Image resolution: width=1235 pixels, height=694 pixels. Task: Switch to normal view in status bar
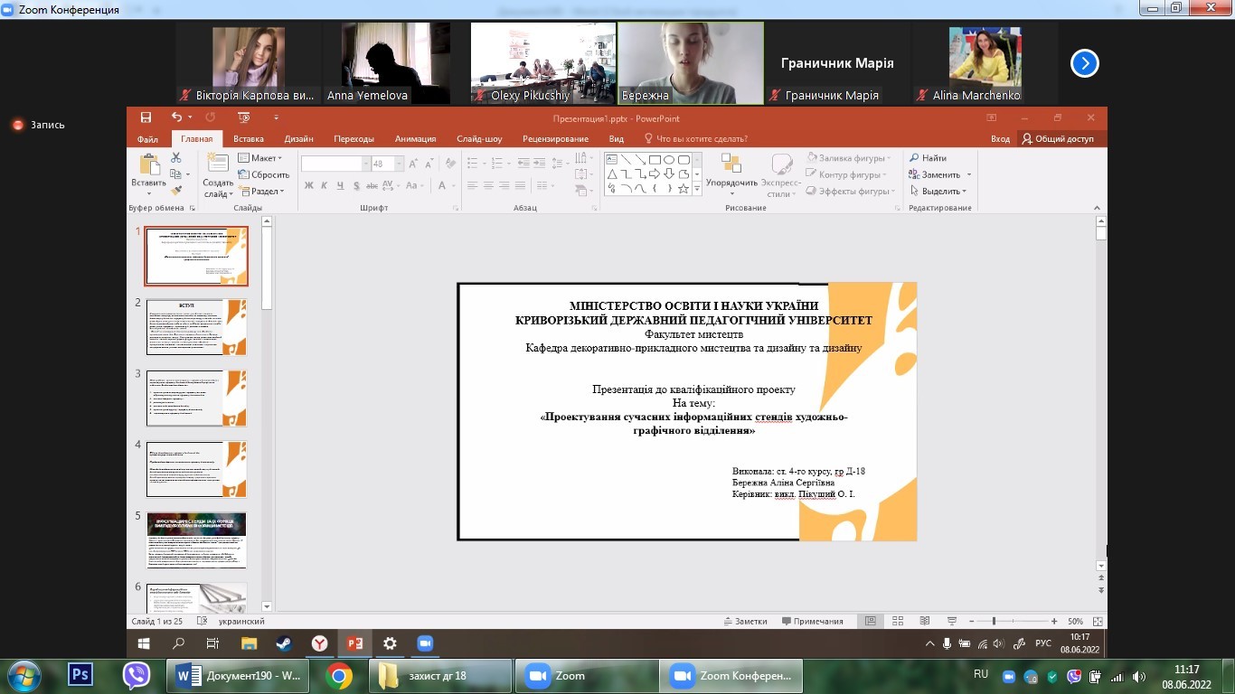click(871, 621)
